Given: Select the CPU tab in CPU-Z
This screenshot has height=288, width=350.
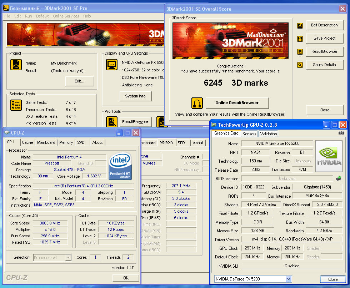Looking at the screenshot, I should click(x=10, y=142).
